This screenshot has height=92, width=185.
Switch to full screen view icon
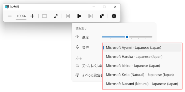click(45, 16)
